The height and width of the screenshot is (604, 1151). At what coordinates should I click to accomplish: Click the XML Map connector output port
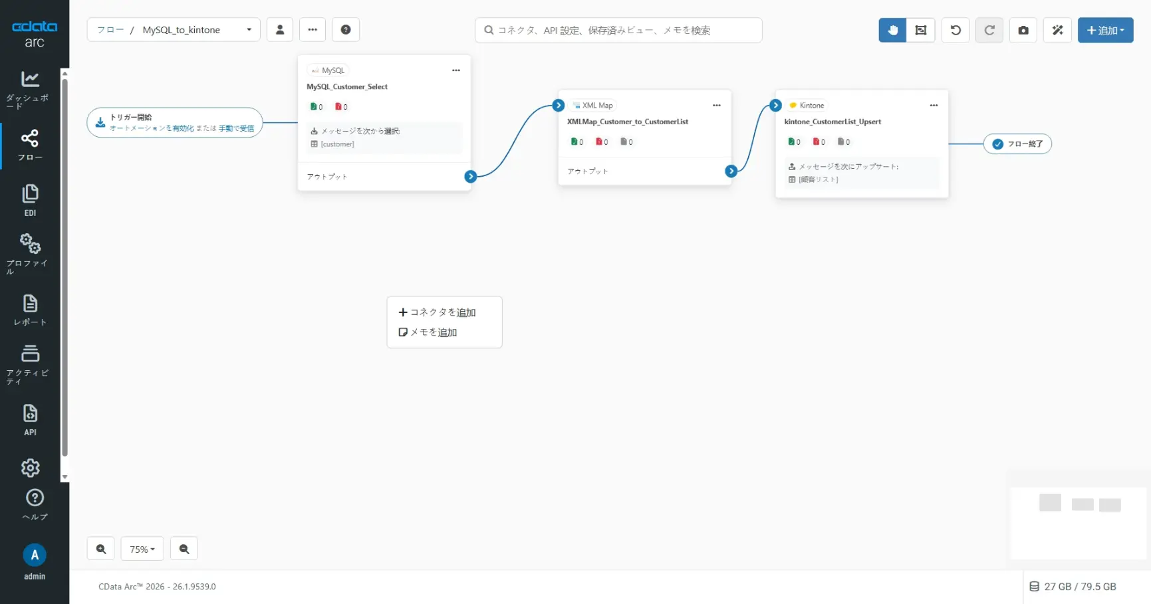coord(731,171)
